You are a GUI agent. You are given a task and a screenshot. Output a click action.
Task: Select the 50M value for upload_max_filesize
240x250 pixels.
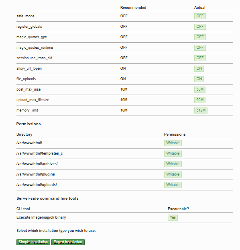tap(200, 100)
